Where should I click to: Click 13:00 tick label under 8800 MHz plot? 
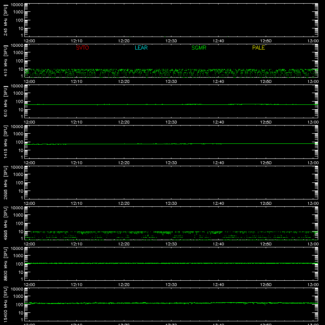(x=313, y=285)
